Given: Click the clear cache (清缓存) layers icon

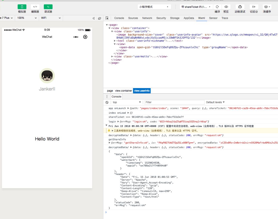Looking at the screenshot, I should click(267, 7).
